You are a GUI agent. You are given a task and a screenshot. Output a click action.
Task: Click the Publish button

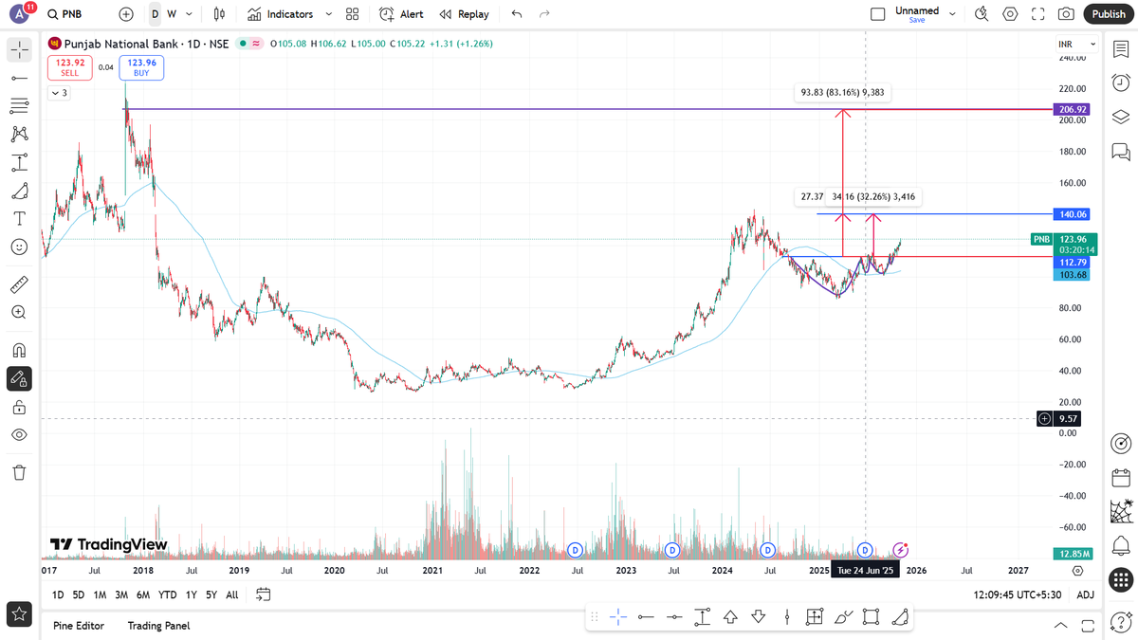coord(1109,14)
